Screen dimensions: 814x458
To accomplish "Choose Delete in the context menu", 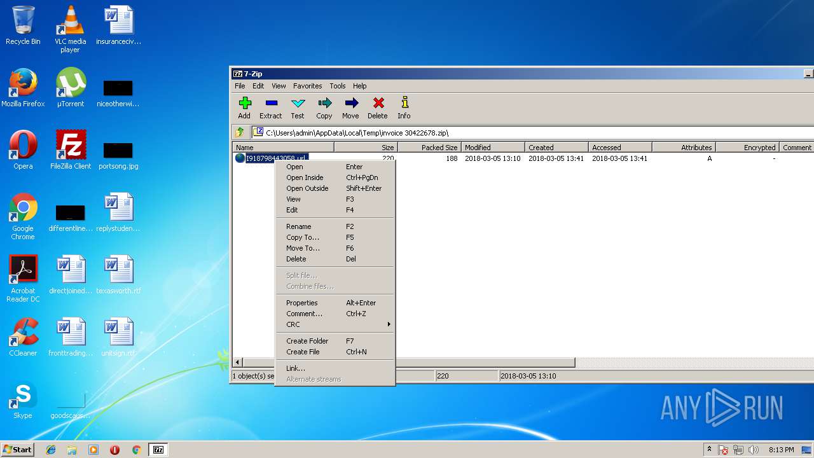I will pyautogui.click(x=335, y=259).
